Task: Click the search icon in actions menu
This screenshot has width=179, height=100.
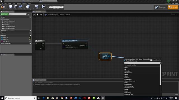Action: [x=161, y=63]
